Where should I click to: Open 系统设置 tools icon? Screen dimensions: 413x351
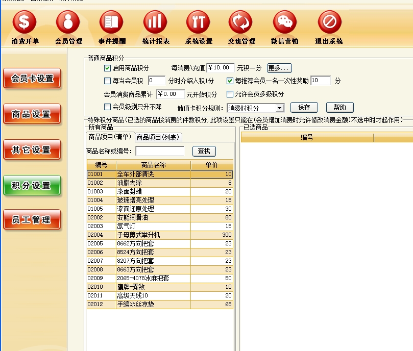(198, 22)
